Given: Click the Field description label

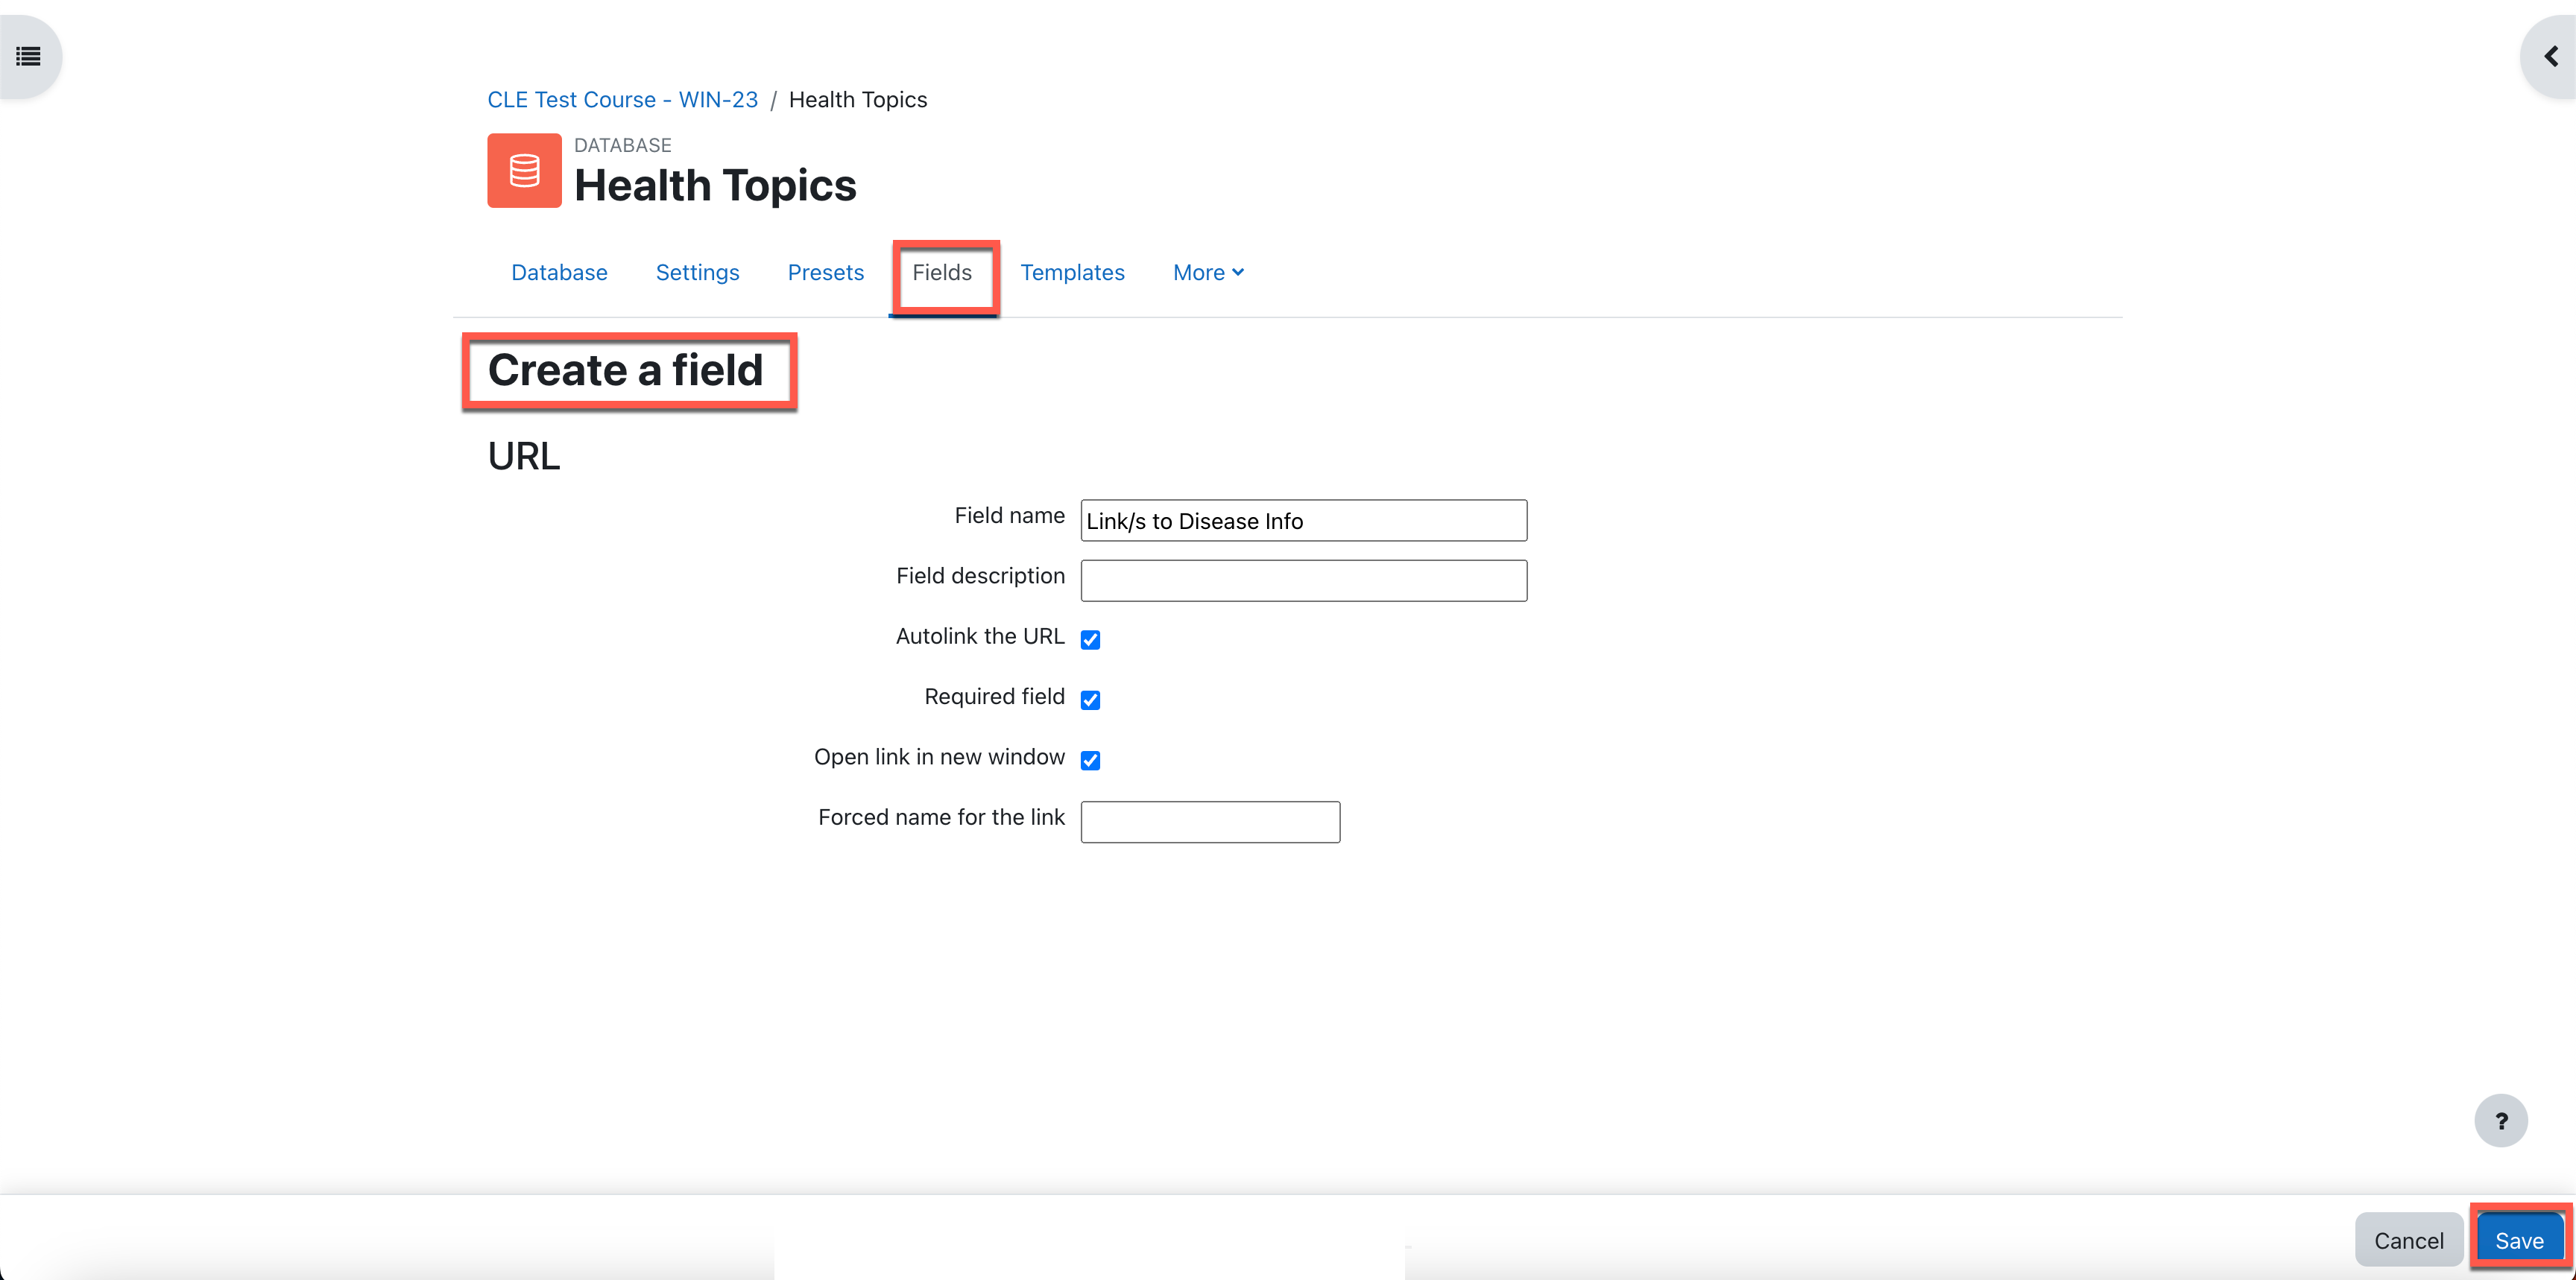Looking at the screenshot, I should click(980, 577).
